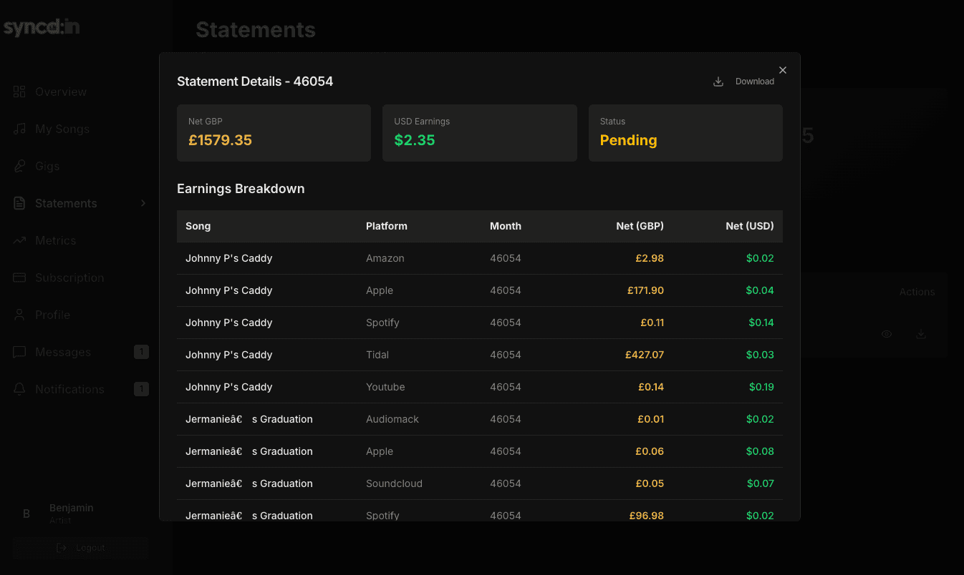This screenshot has width=964, height=575.
Task: Select the Subscription card icon
Action: pos(19,277)
